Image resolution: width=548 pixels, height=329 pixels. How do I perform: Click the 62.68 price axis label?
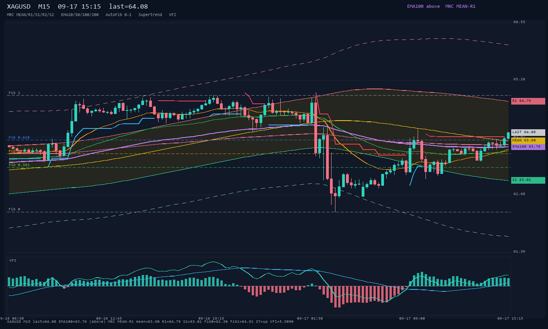pos(519,194)
